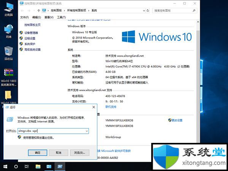Click the 控制面板 breadcrumb segment
Screen dimensions: 228x171
pos(56,11)
